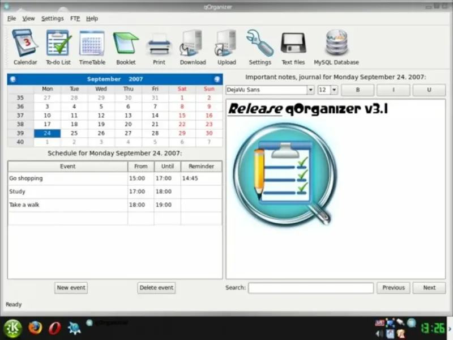
Task: Click week number 39 in calendar
Action: tap(20, 133)
